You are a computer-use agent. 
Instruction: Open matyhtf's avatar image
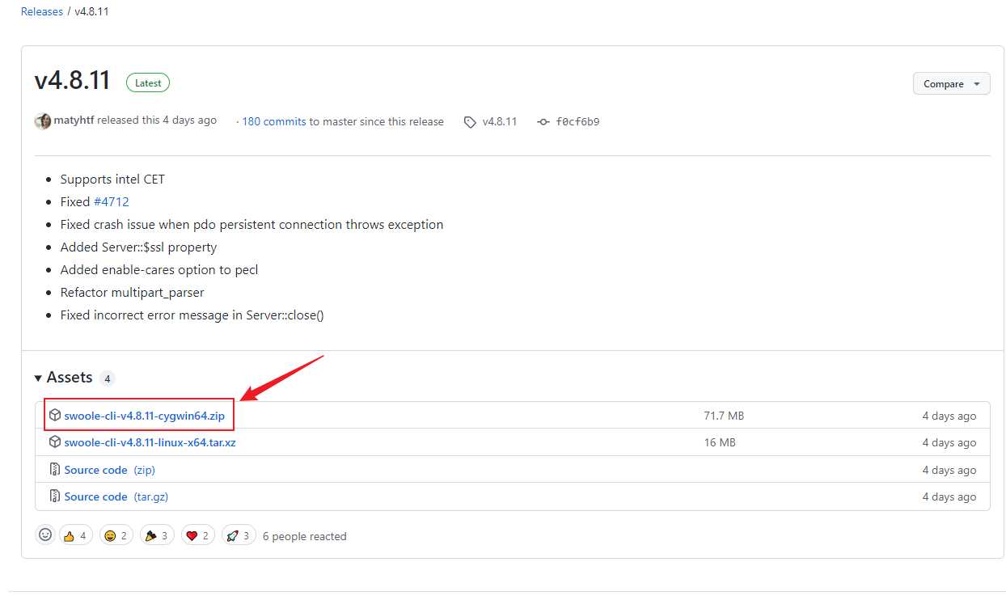(x=42, y=121)
